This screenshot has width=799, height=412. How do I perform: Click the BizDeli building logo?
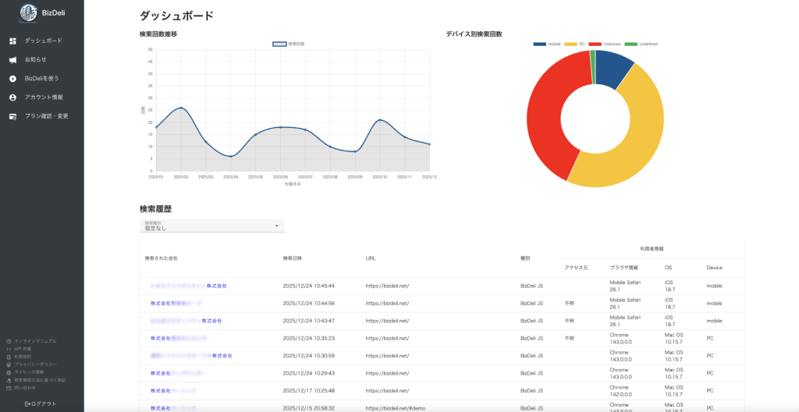(28, 12)
